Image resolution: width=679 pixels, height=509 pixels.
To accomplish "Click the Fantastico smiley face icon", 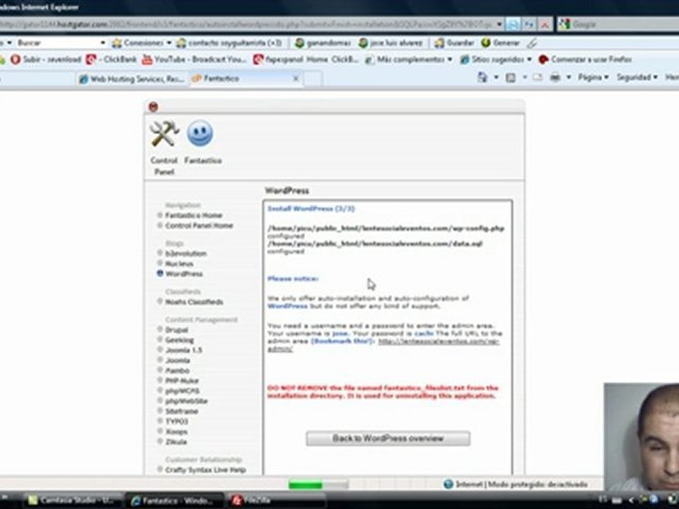I will 199,134.
